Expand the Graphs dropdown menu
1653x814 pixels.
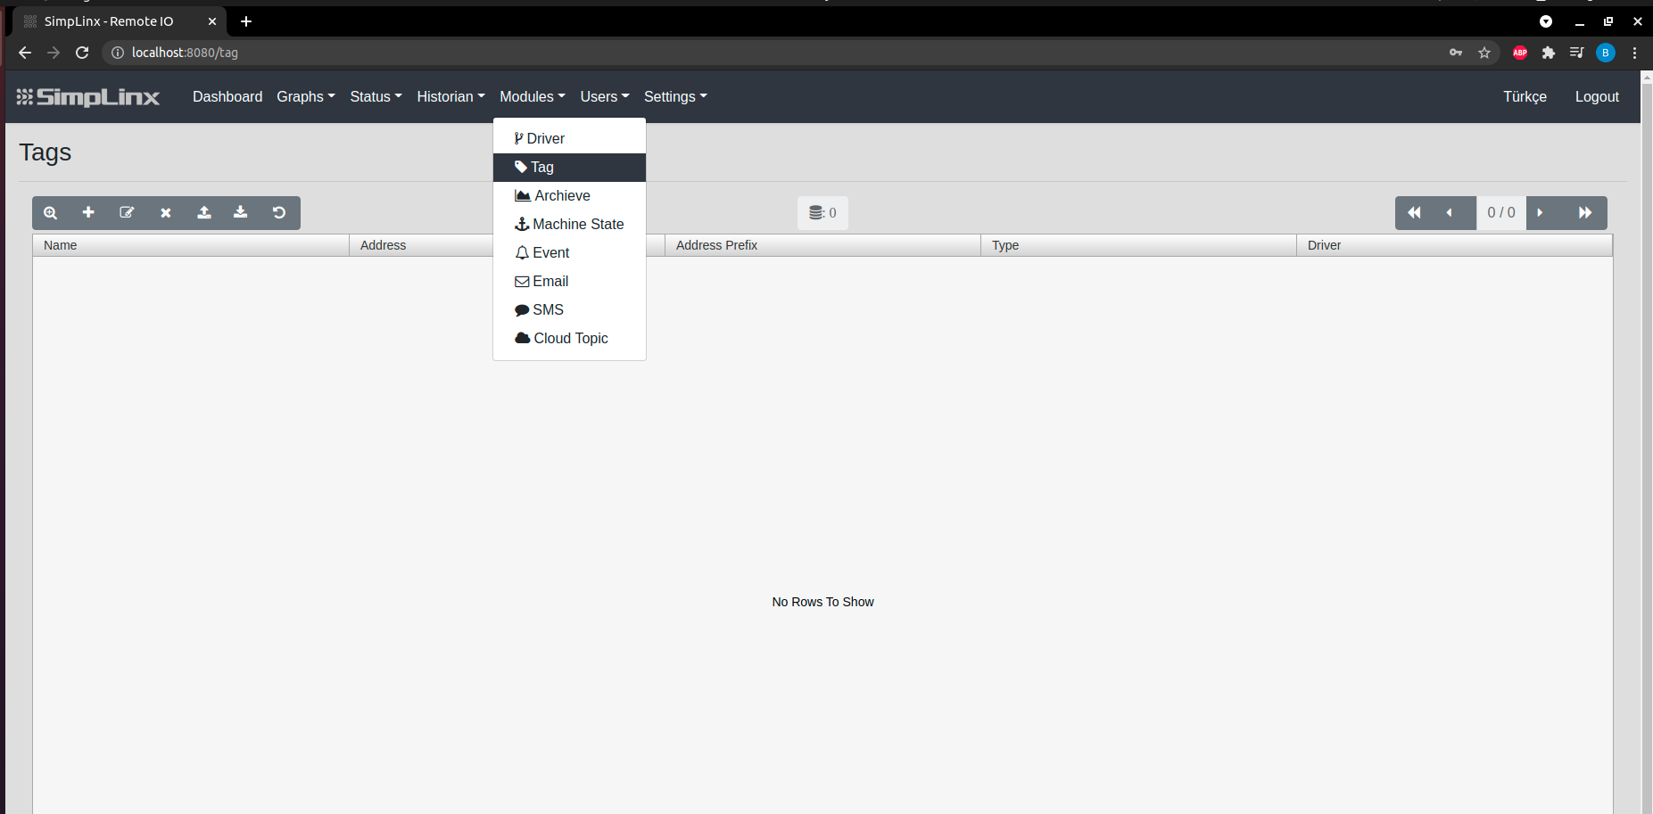click(x=306, y=96)
